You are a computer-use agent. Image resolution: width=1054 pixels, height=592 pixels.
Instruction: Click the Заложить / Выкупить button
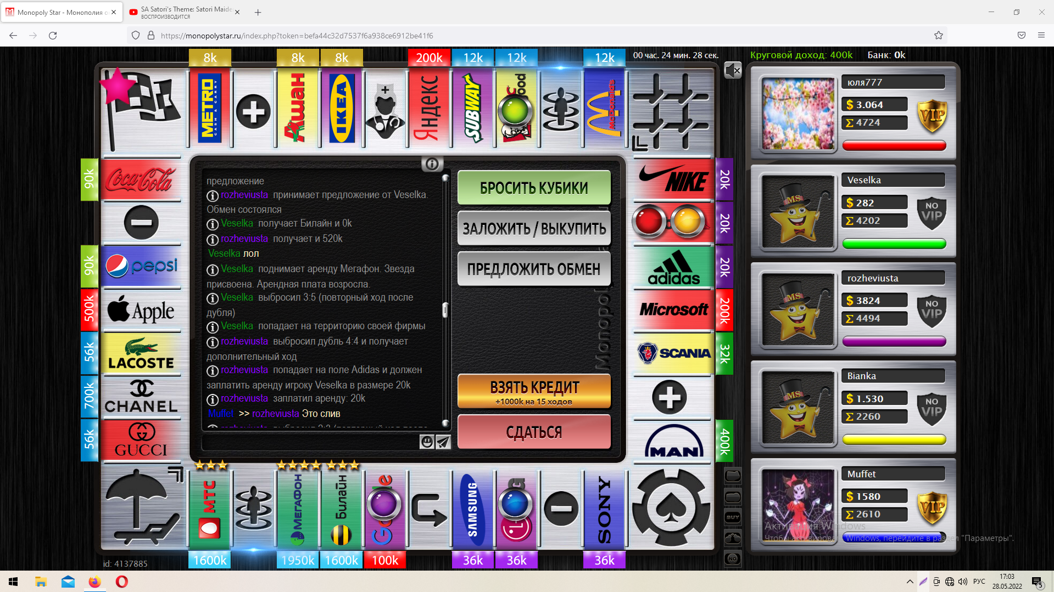click(534, 228)
